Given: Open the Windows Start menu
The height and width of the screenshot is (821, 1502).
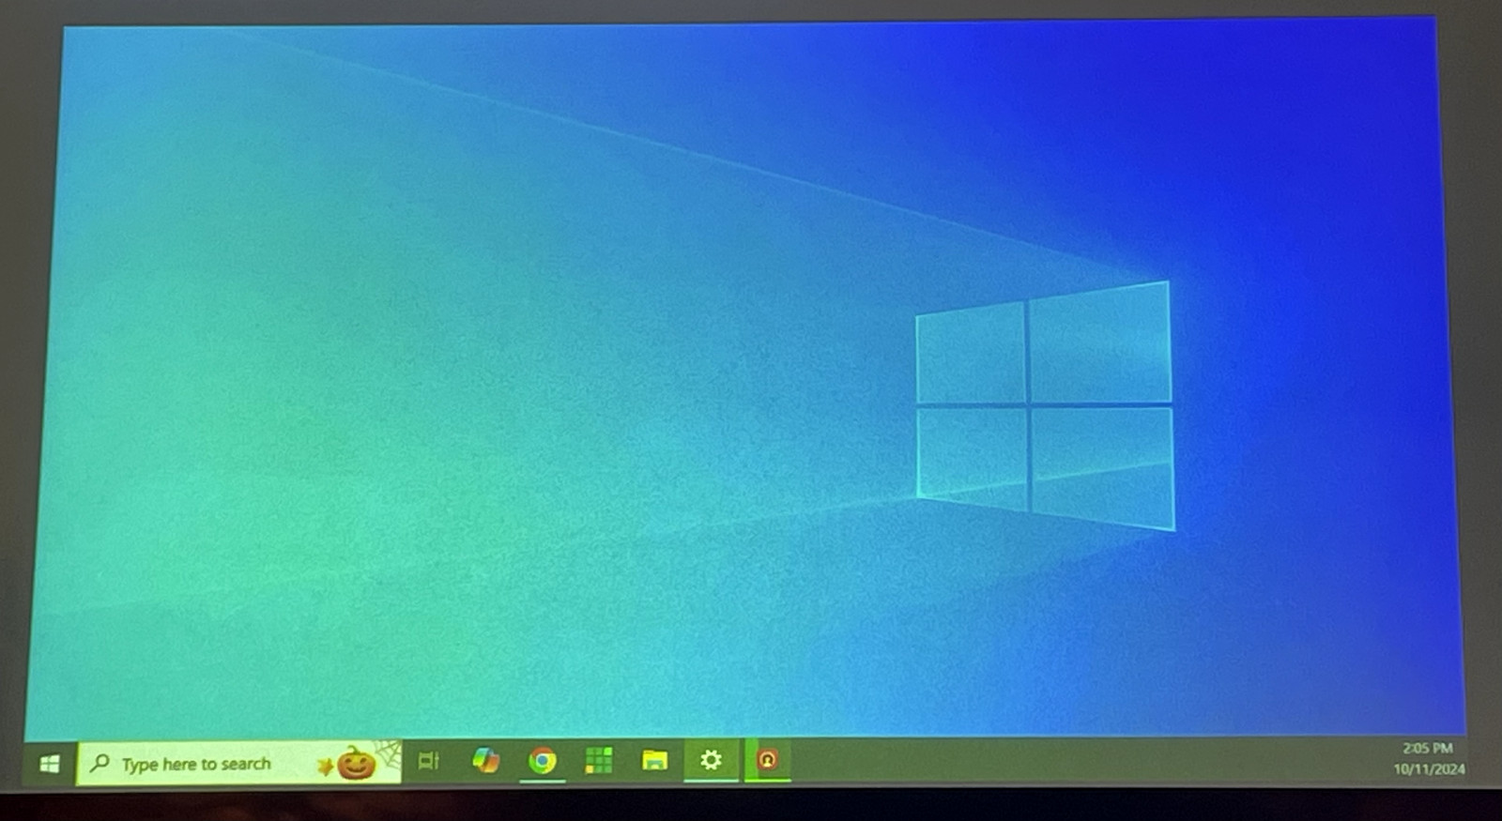Looking at the screenshot, I should (50, 763).
